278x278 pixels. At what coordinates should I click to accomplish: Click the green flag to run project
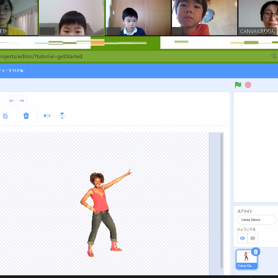click(237, 85)
